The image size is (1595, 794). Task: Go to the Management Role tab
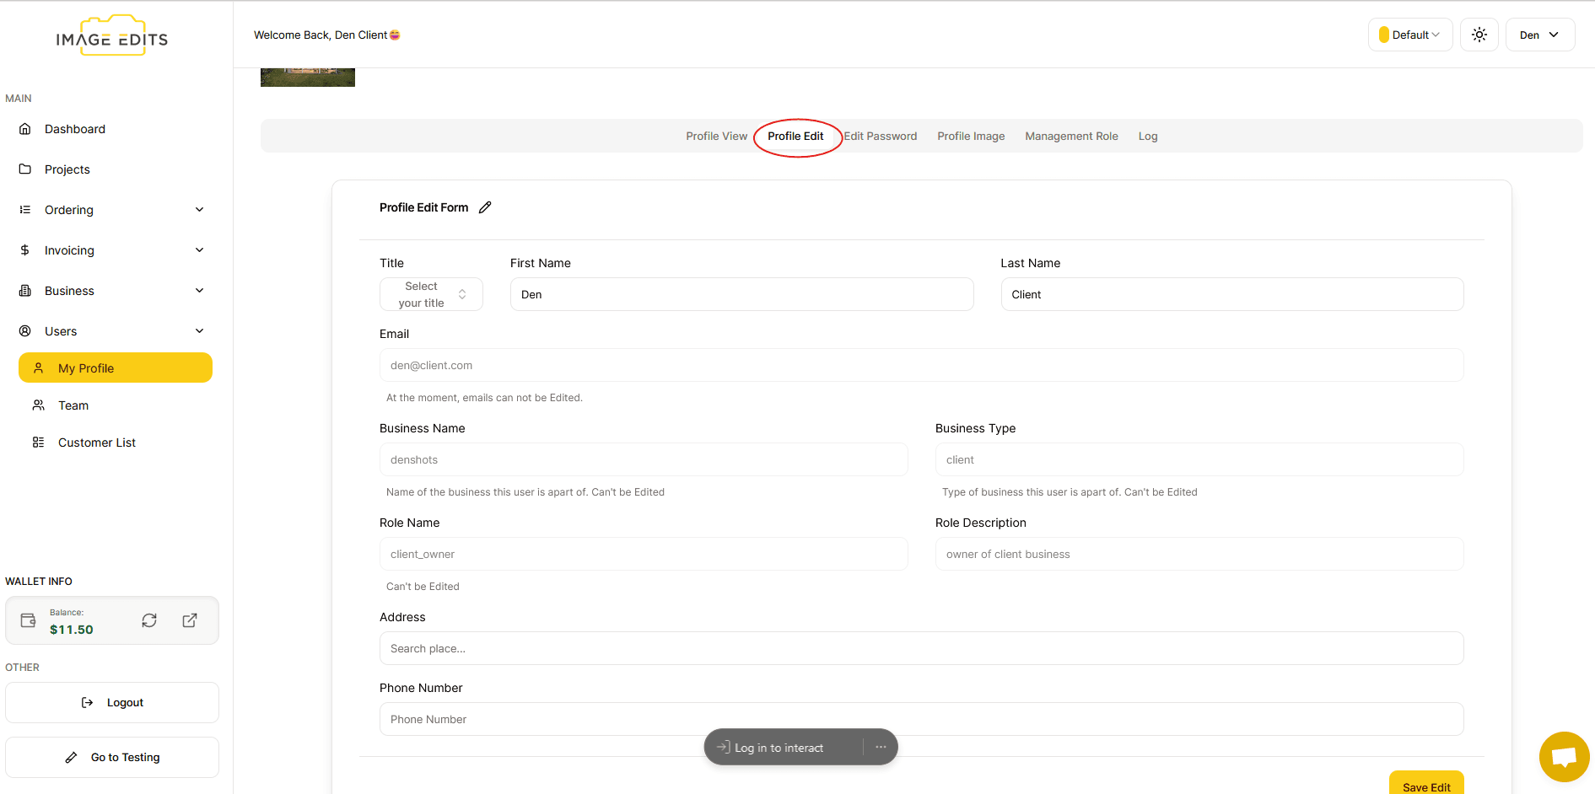[x=1071, y=136]
